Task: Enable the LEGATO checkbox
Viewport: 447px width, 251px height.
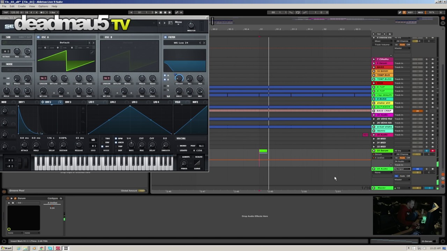Action: pyautogui.click(x=178, y=151)
